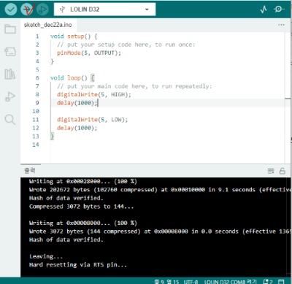Open the Boards Manager sidebar panel
This screenshot has width=292, height=284.
tap(10, 52)
